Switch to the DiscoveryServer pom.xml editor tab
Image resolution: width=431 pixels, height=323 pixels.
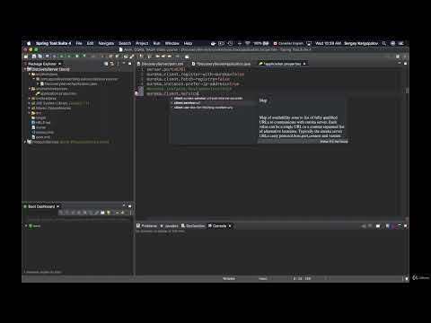[160, 64]
